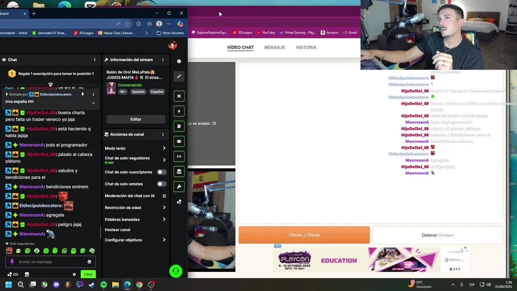
Task: Open Chat panel three-dot options menu
Action: [x=95, y=60]
